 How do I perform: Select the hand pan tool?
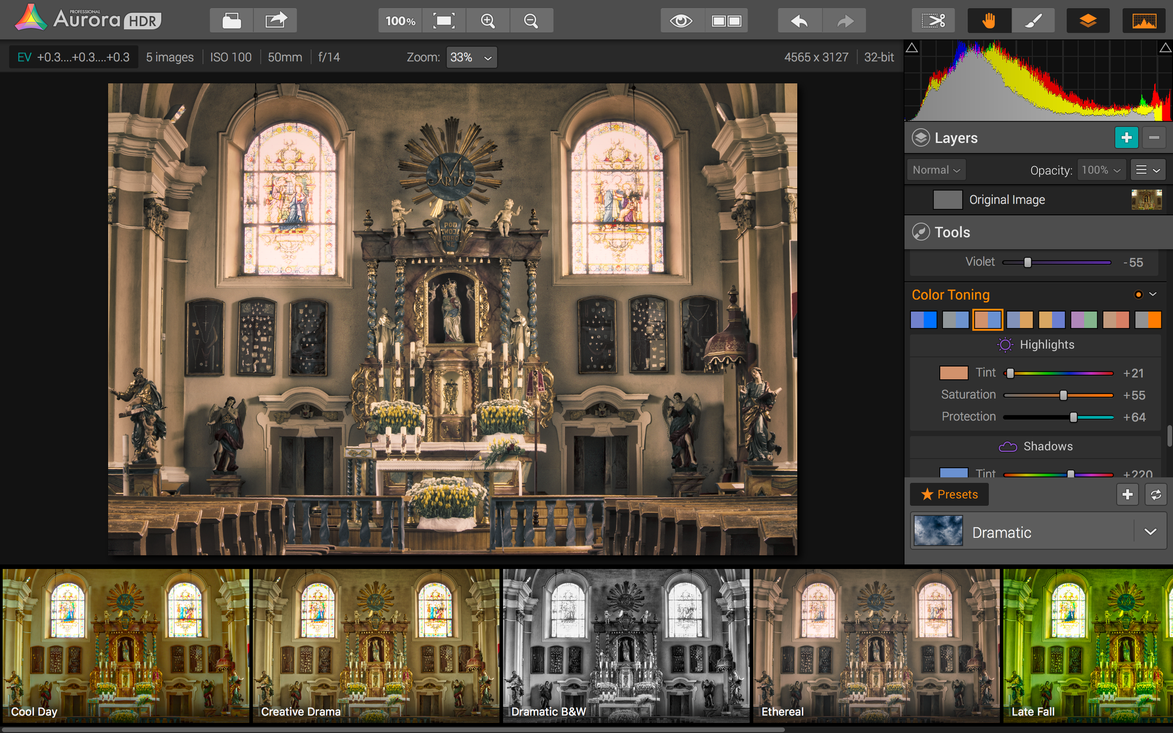(x=989, y=21)
